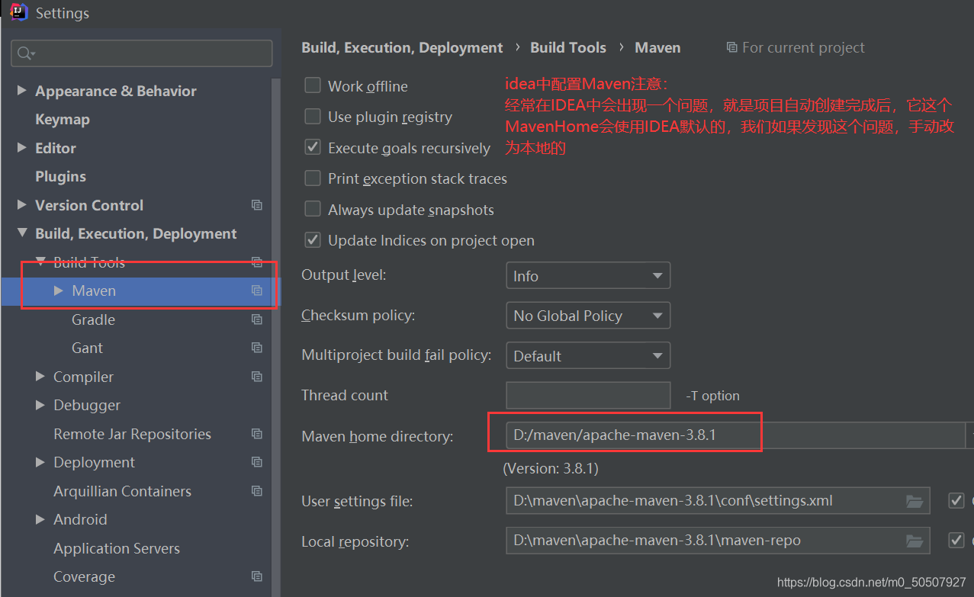Click Maven breadcrumb

(x=657, y=47)
